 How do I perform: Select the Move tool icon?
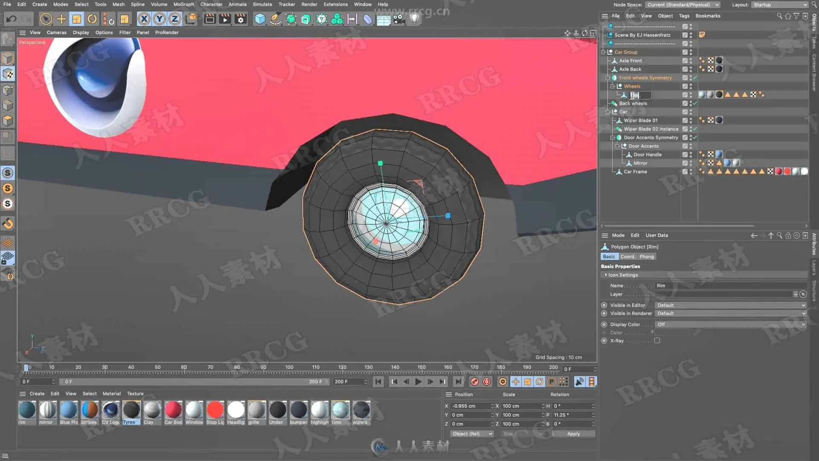click(x=61, y=19)
